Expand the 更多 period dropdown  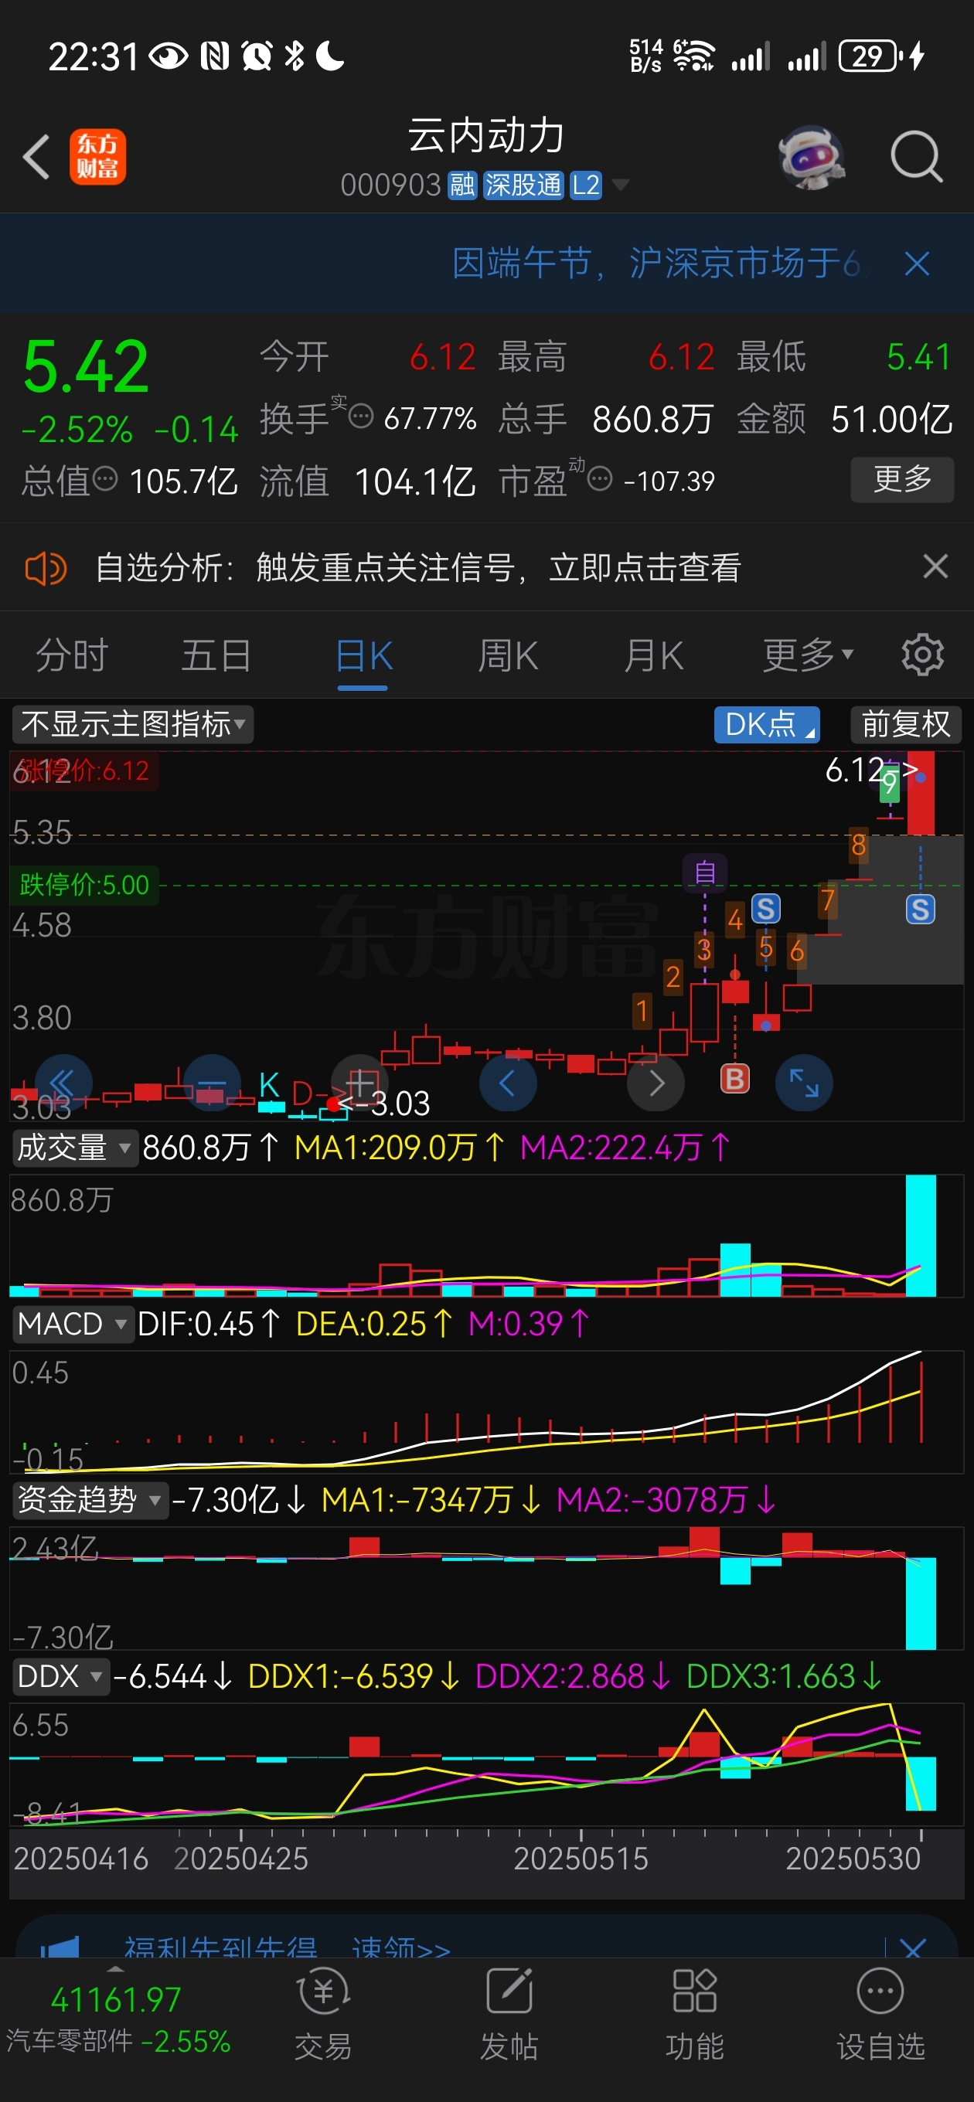808,655
